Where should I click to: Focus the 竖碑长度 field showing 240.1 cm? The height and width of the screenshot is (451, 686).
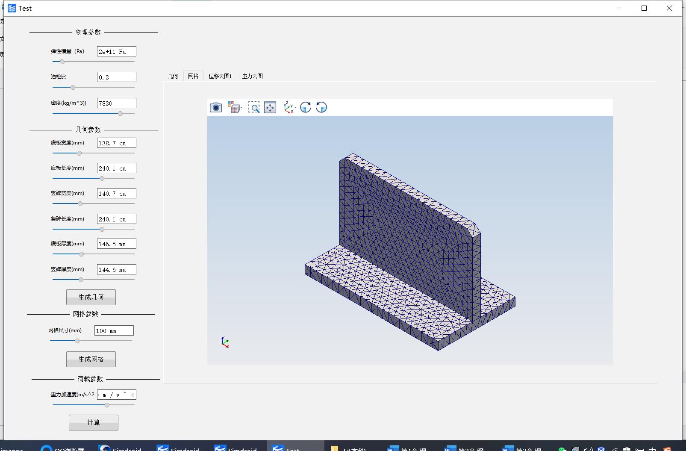pyautogui.click(x=117, y=219)
